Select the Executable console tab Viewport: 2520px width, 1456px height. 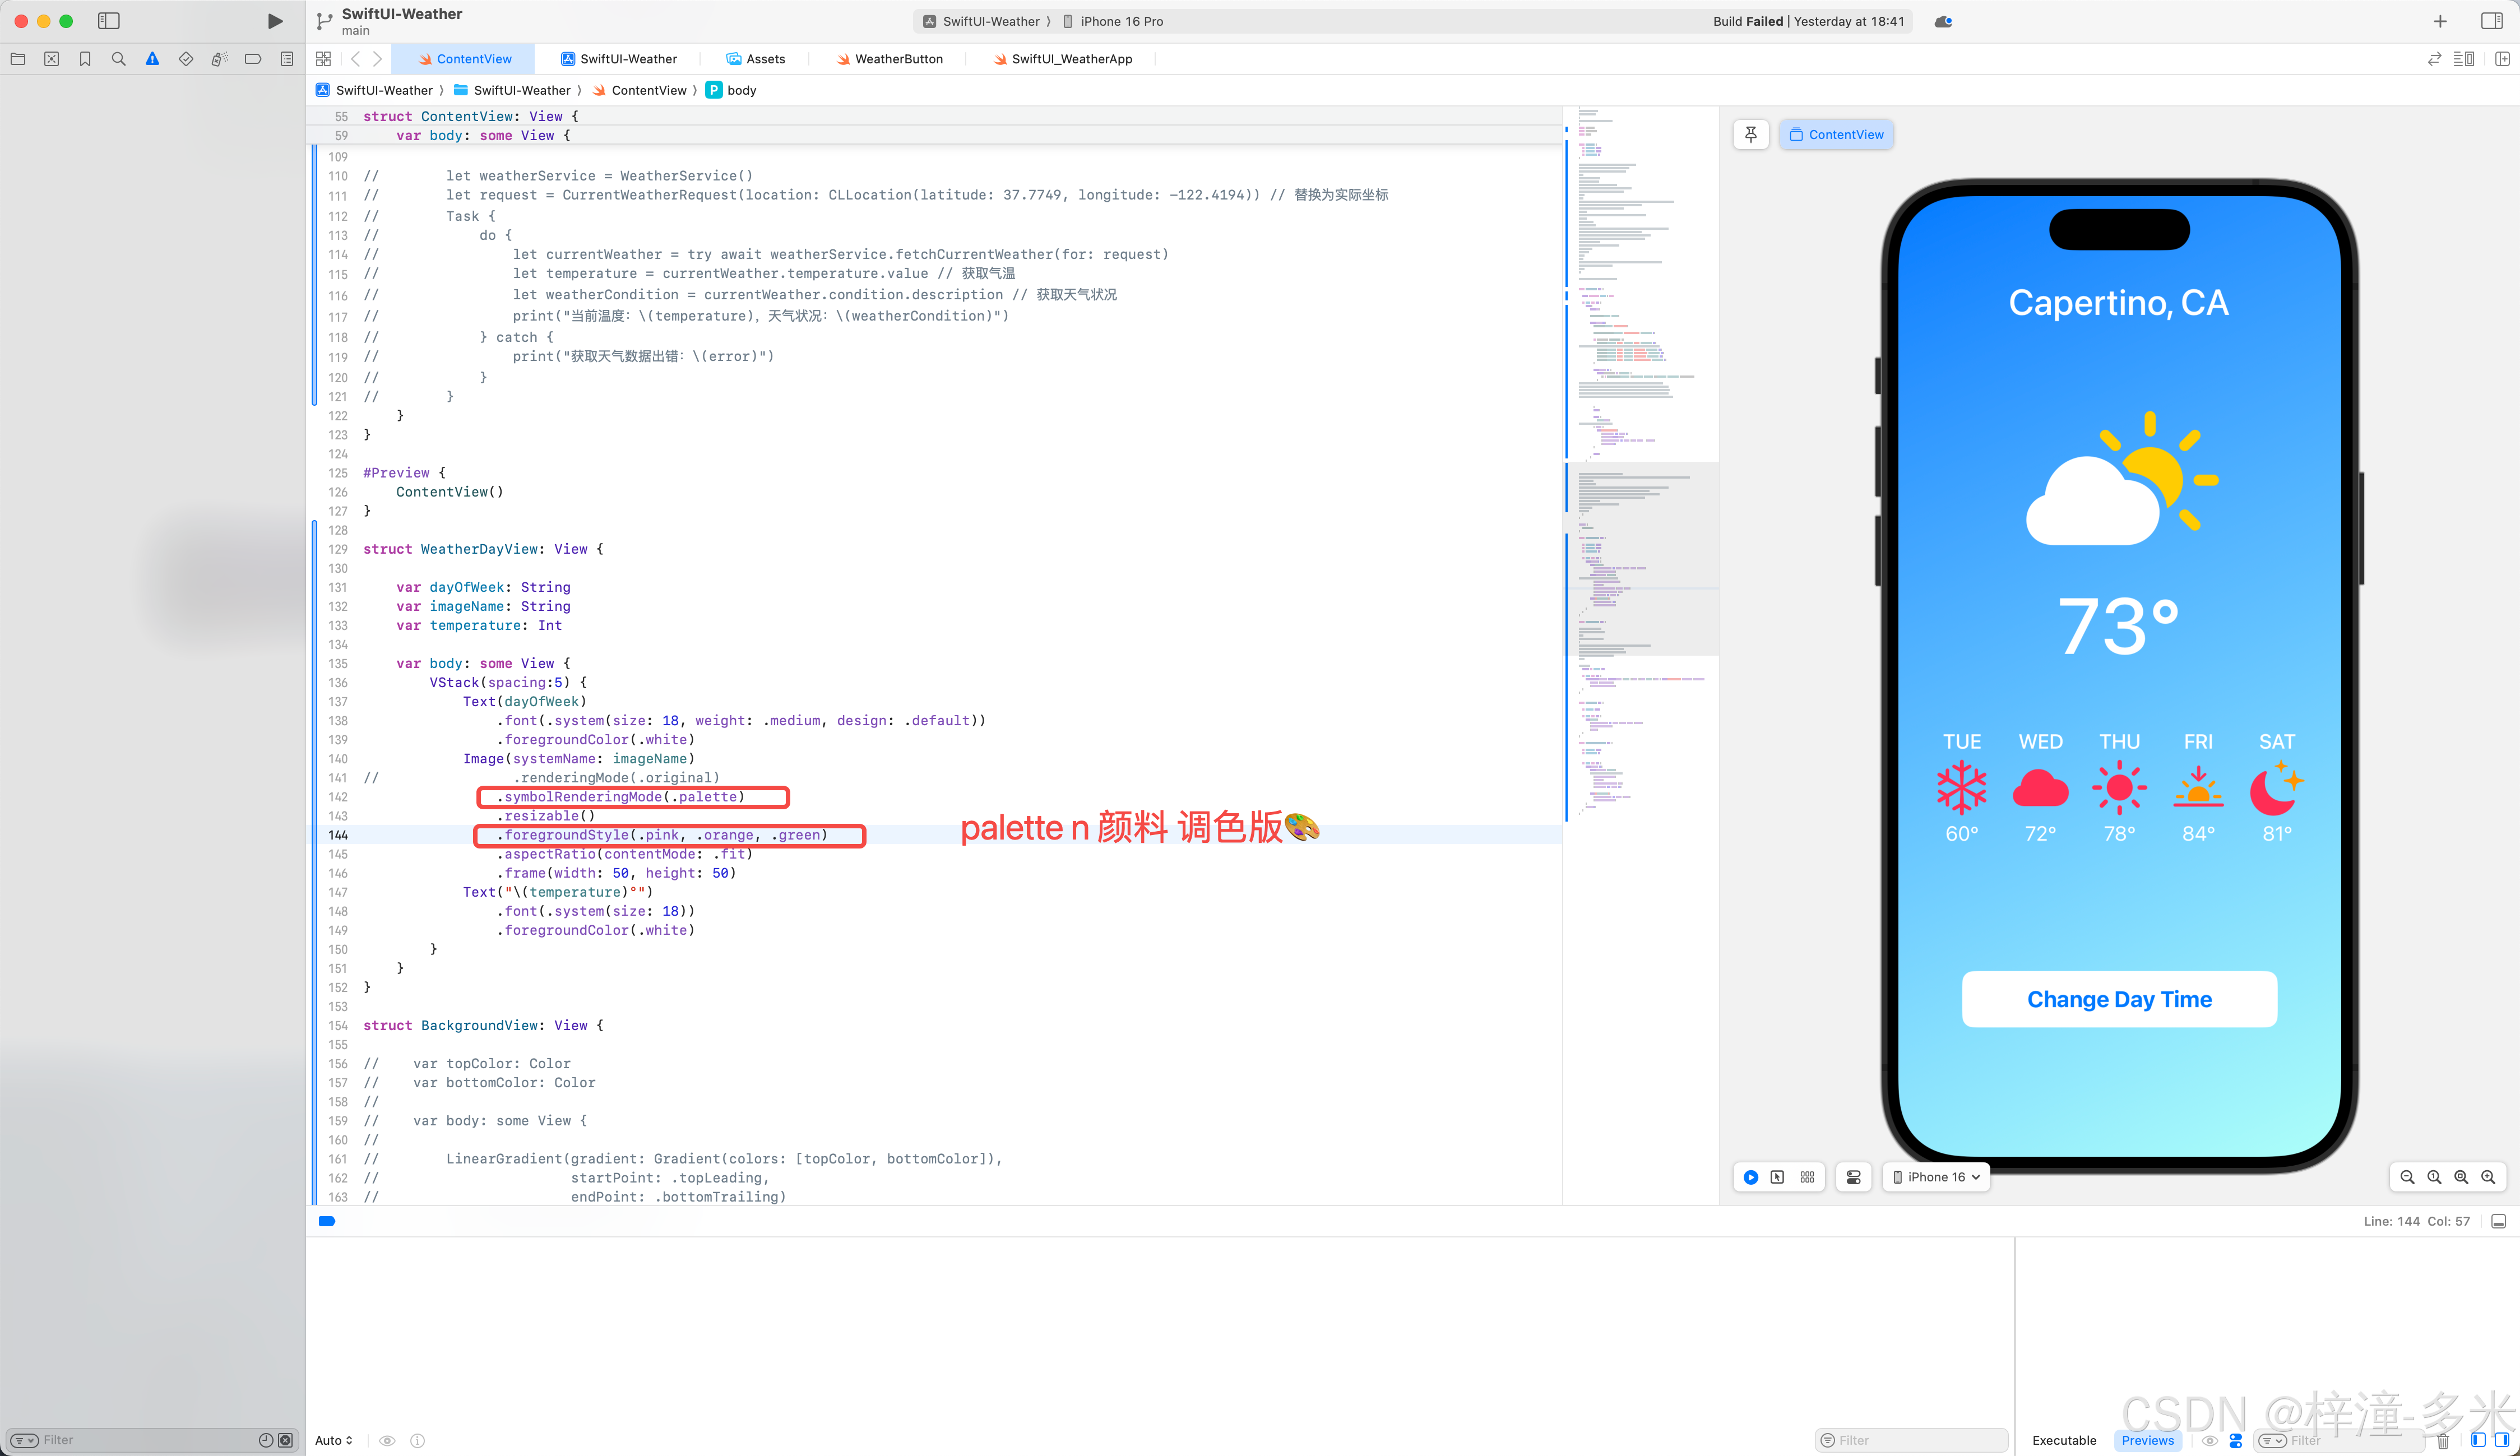point(2064,1440)
